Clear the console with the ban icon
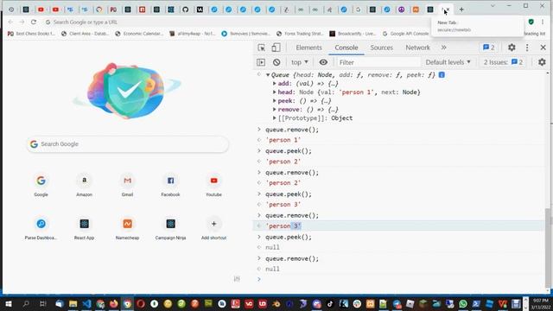553x311 pixels. [276, 62]
